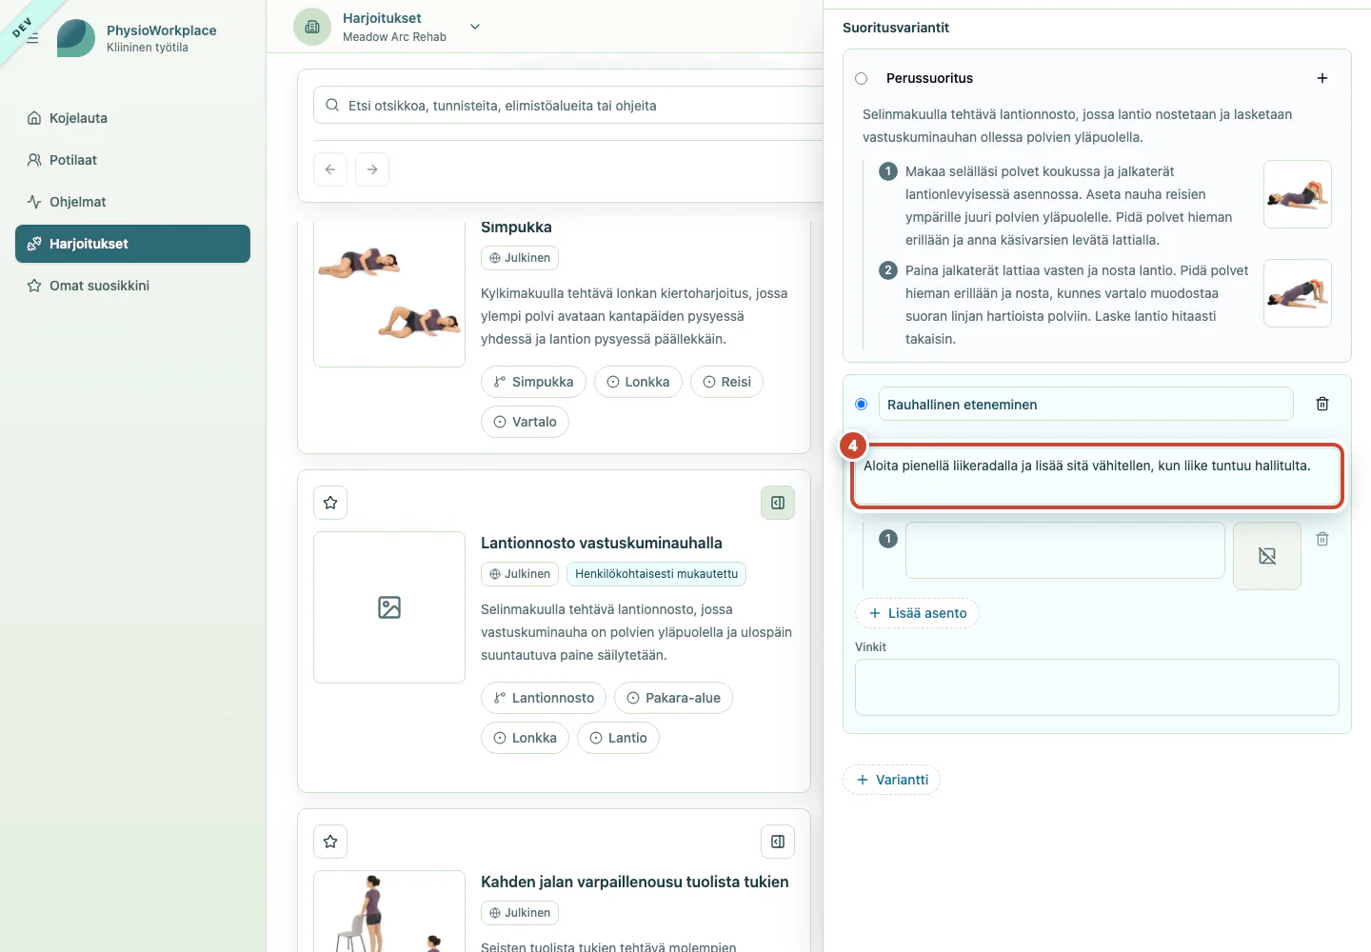Delete the Rauhallinen eteneminen variant

(x=1322, y=405)
